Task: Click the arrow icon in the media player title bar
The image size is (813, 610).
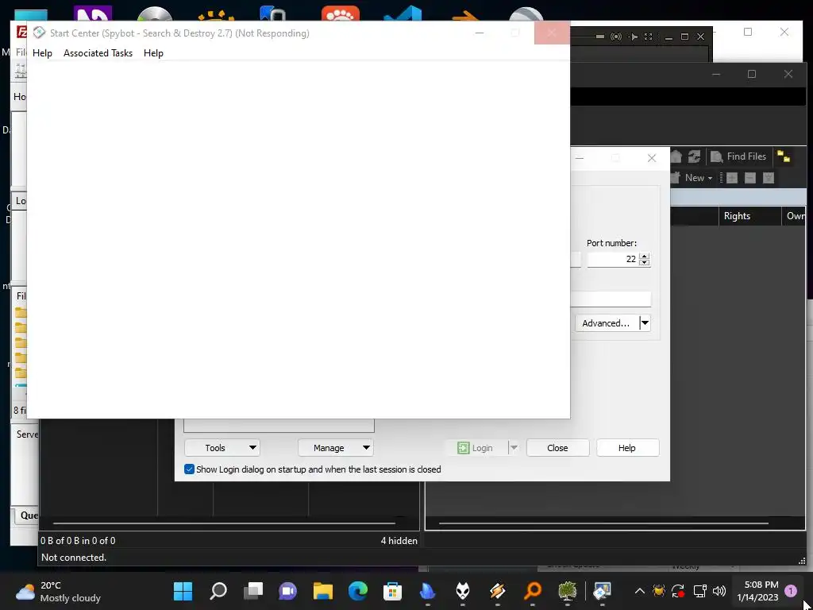Action: point(633,37)
